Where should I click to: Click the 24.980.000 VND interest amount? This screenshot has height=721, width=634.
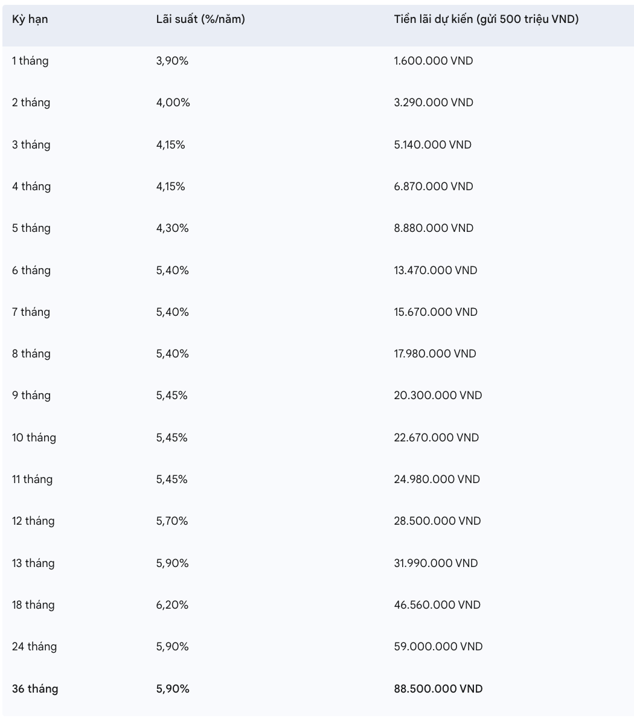coord(437,479)
